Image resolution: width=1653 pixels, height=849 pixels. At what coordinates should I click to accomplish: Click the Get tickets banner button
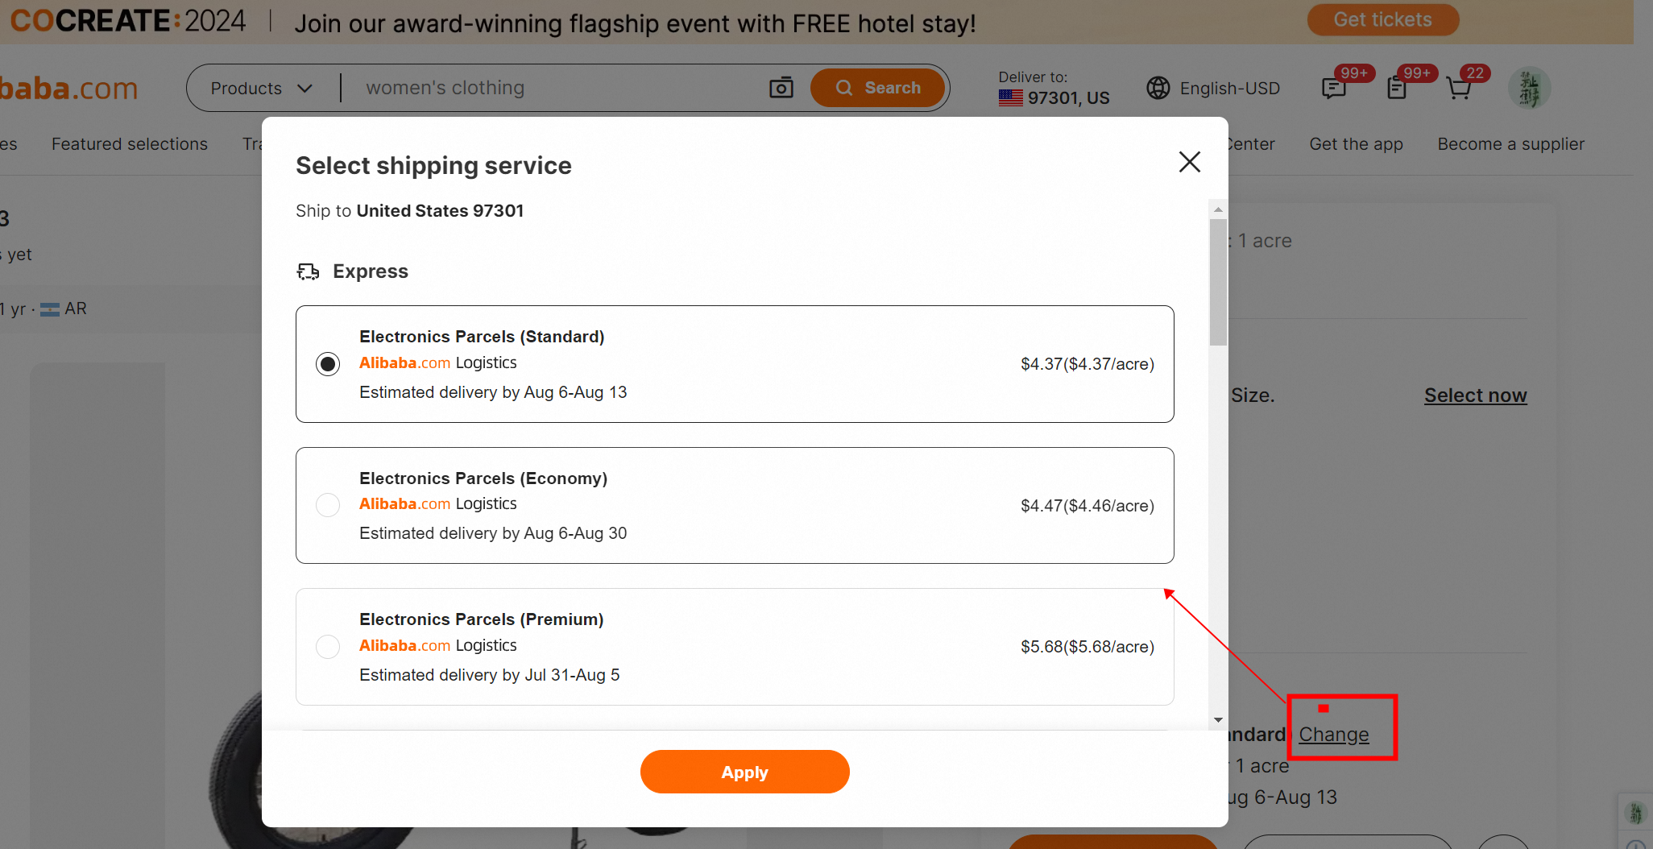[x=1383, y=20]
